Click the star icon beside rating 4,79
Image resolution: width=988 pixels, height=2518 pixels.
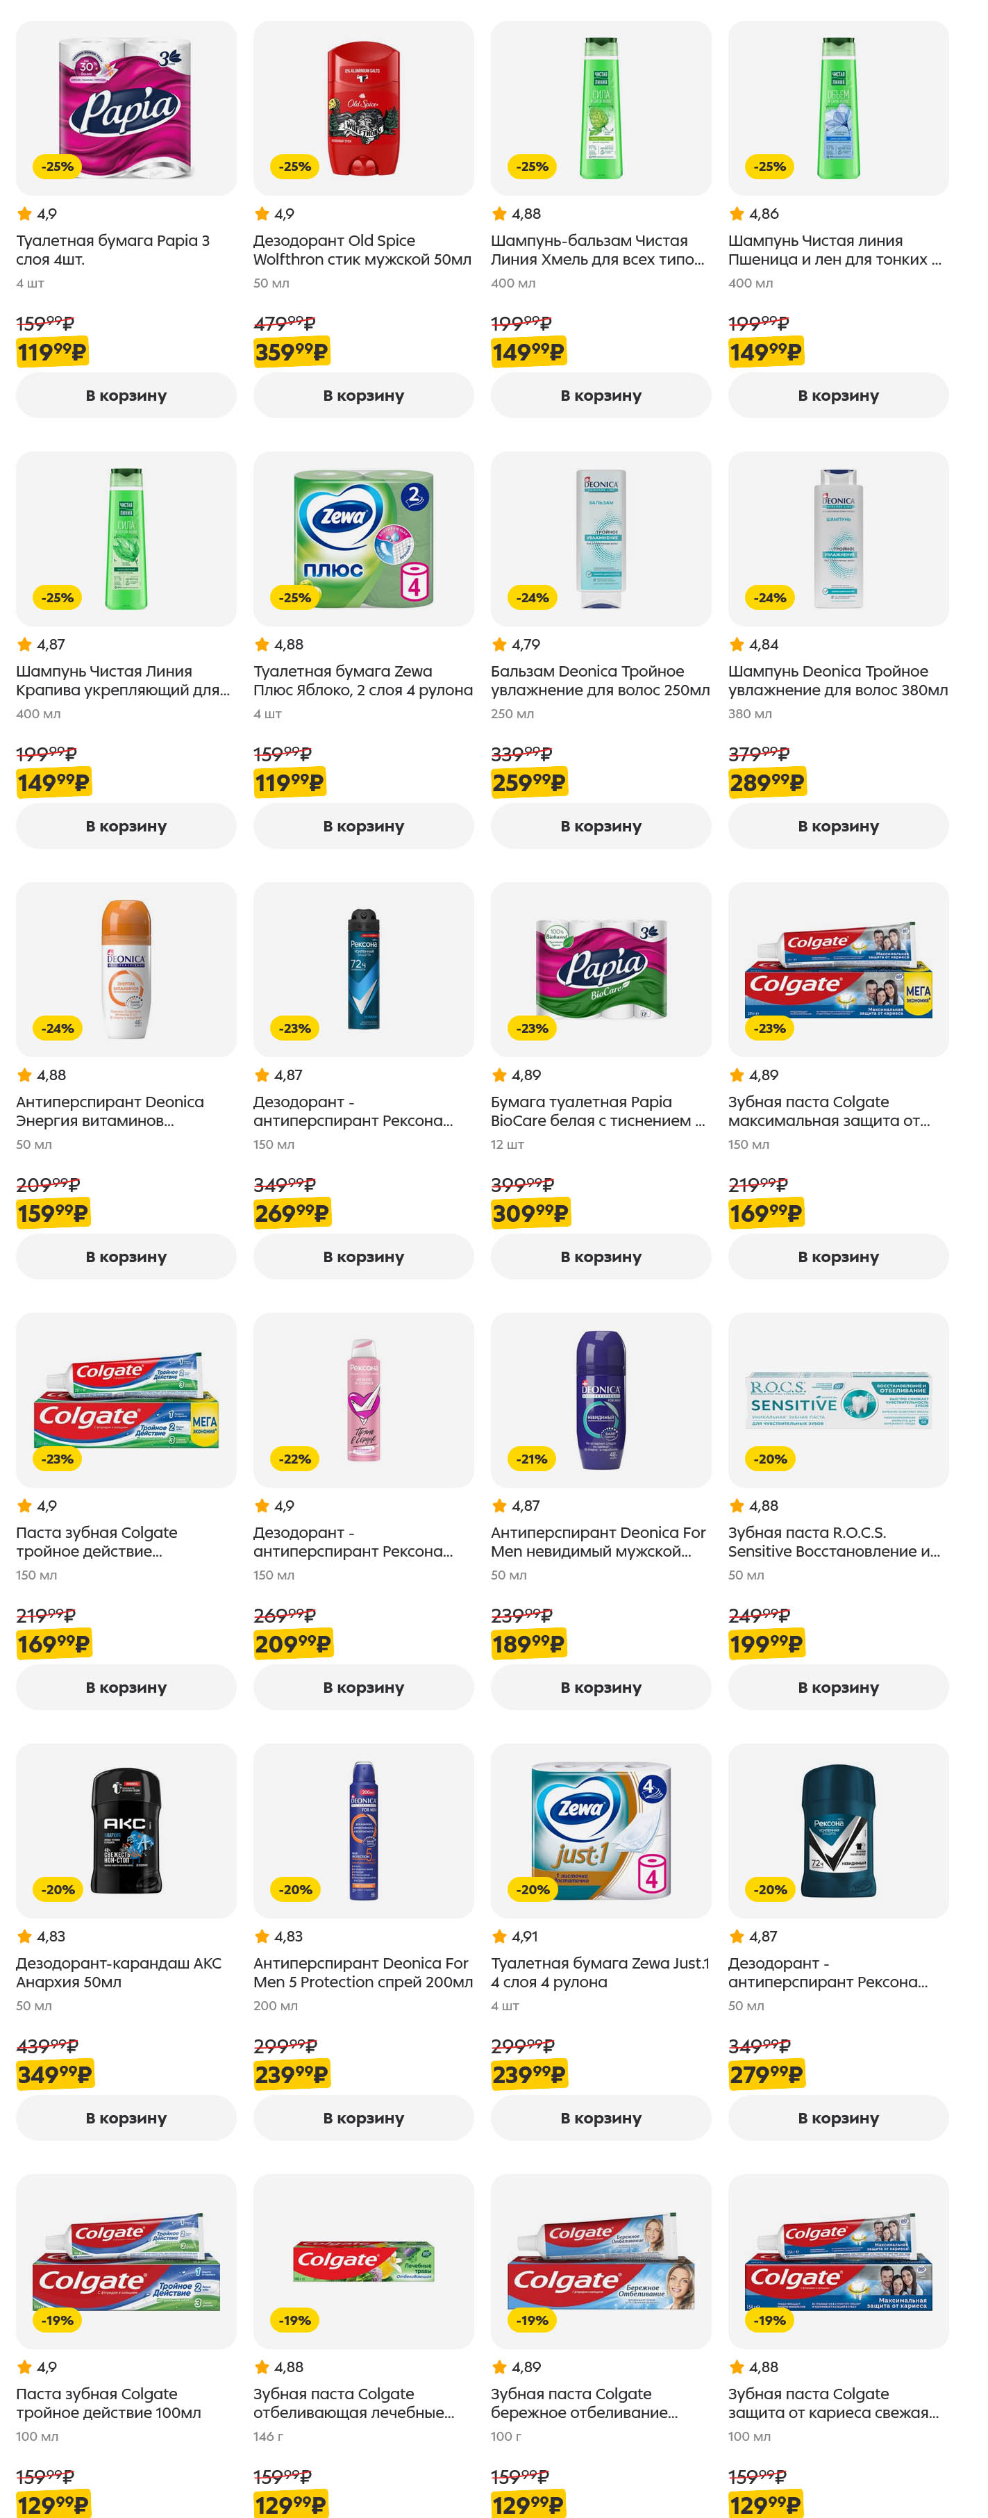tap(499, 644)
